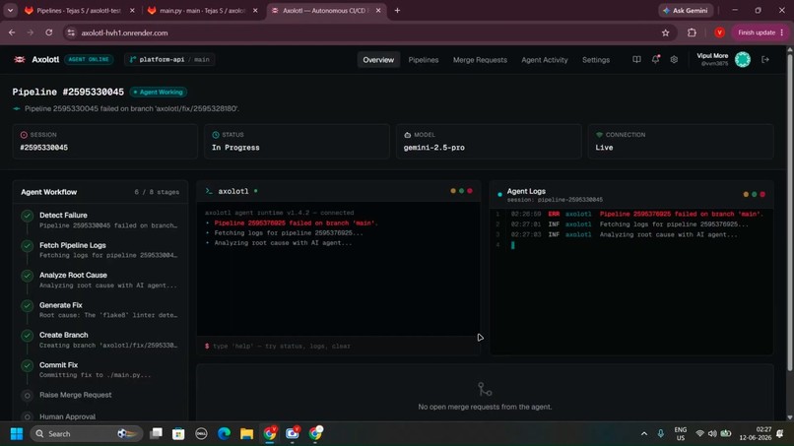Switch to the Overview tab
This screenshot has width=794, height=446.
click(x=378, y=60)
